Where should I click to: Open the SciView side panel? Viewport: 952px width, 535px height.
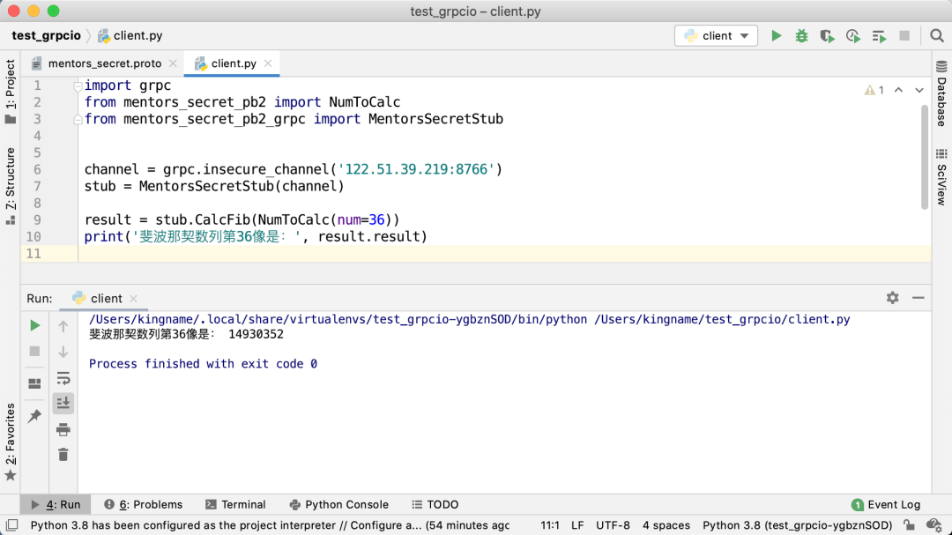click(941, 176)
